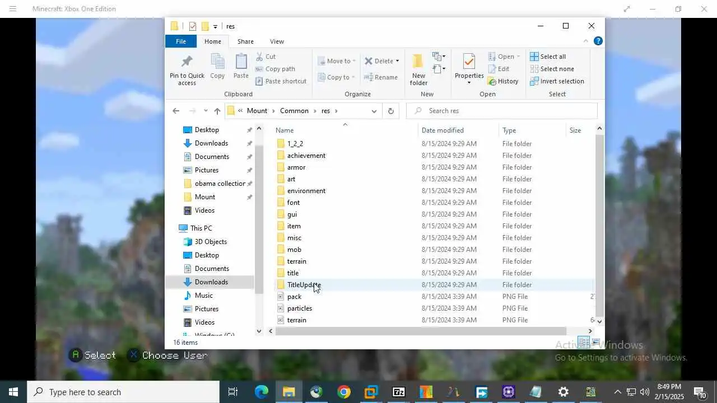717x403 pixels.
Task: Open address bar history dropdown
Action: 374,111
